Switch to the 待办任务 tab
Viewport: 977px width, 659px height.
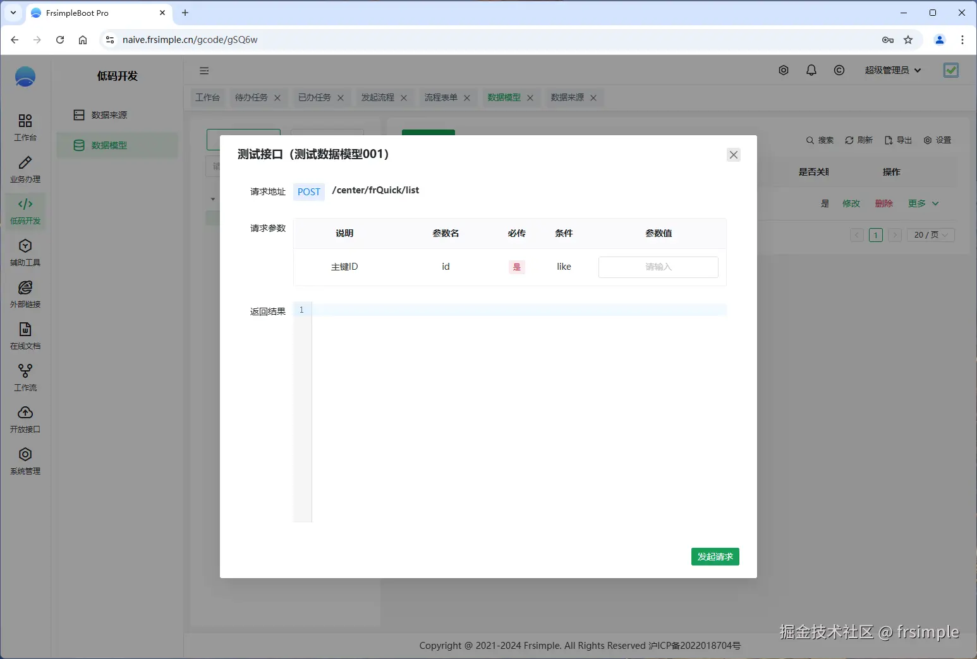click(250, 97)
